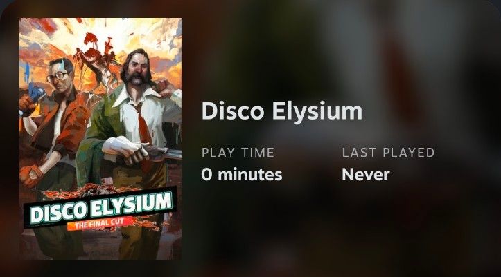The width and height of the screenshot is (501, 277).
Task: Click the 0 minutes play time value
Action: [x=242, y=175]
